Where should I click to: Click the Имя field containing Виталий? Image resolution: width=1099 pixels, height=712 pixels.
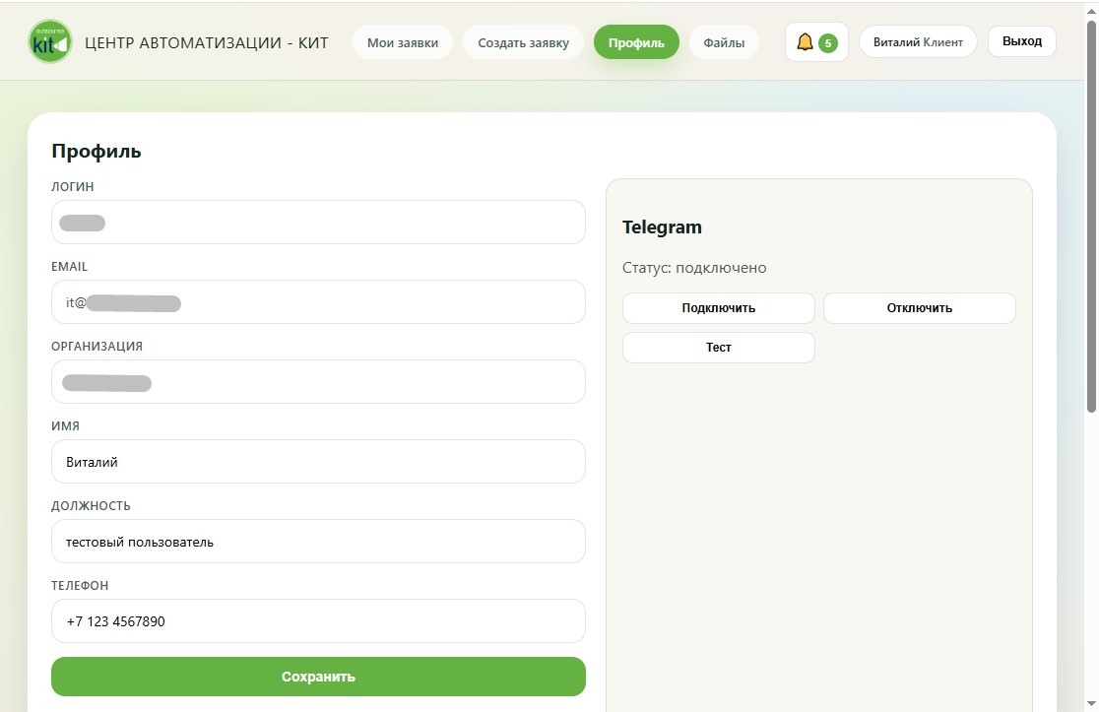[318, 462]
